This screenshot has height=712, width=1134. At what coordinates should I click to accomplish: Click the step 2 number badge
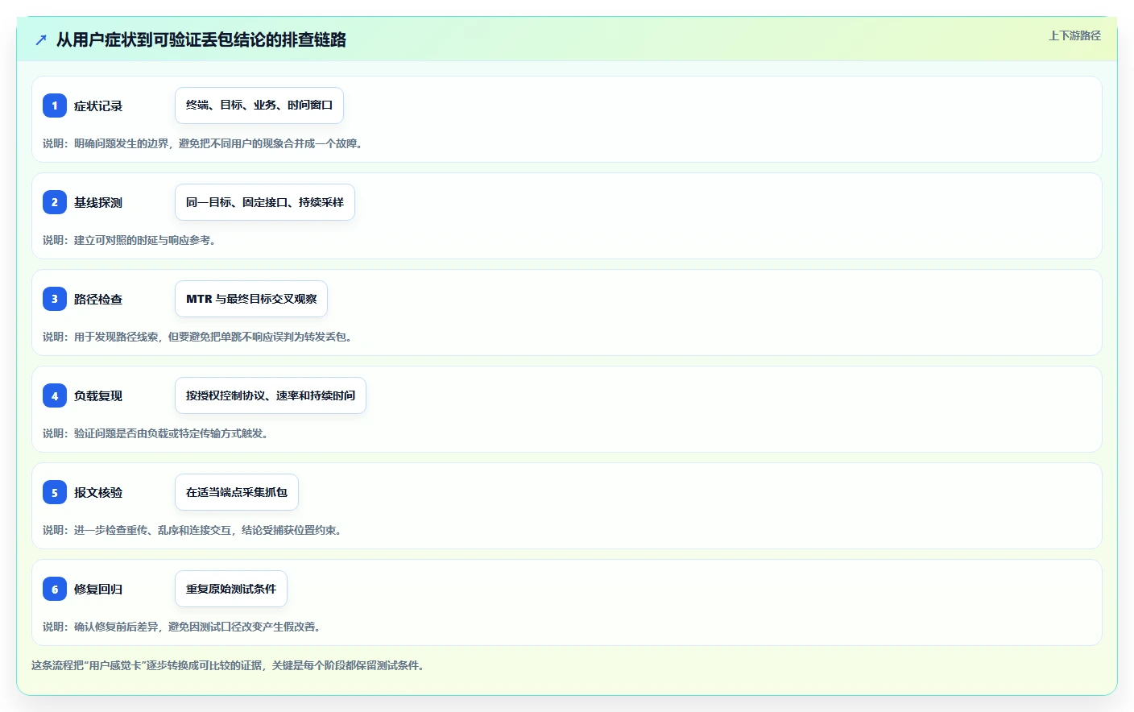tap(55, 202)
